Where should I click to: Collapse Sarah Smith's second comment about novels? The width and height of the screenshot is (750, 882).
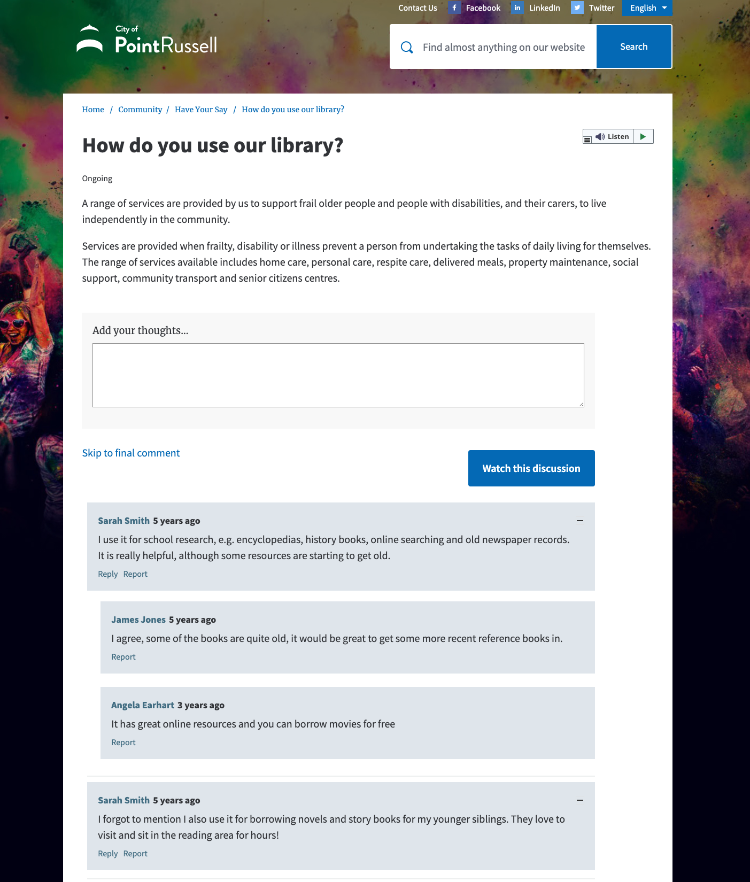click(580, 800)
